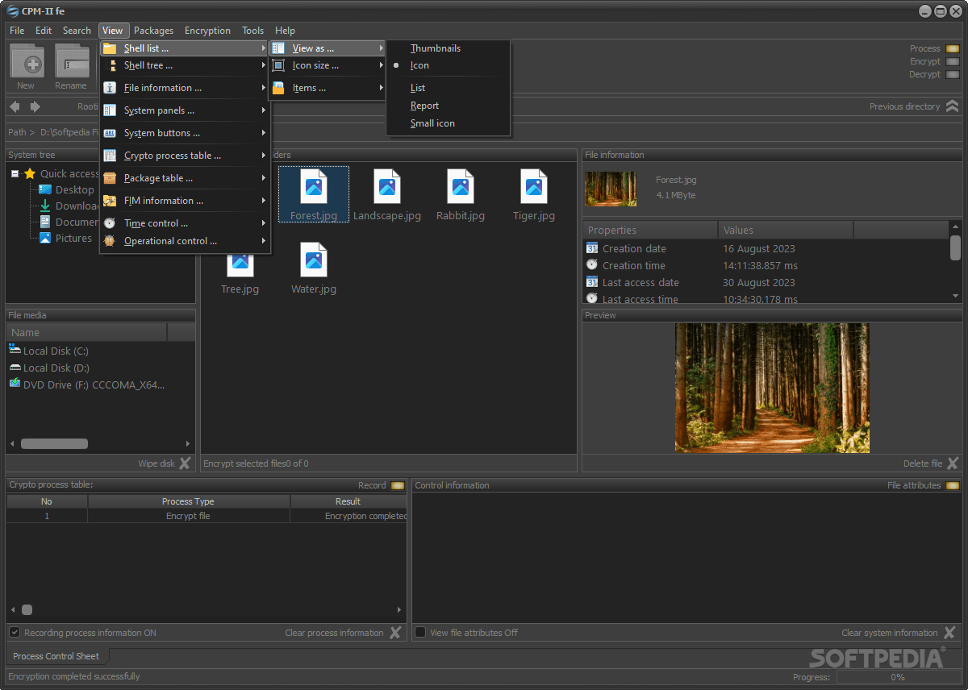
Task: Expand the System panels submenu
Action: point(184,110)
